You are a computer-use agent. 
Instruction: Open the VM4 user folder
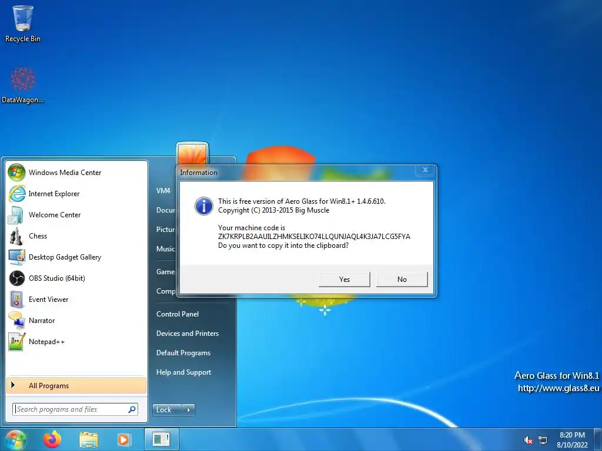(163, 191)
